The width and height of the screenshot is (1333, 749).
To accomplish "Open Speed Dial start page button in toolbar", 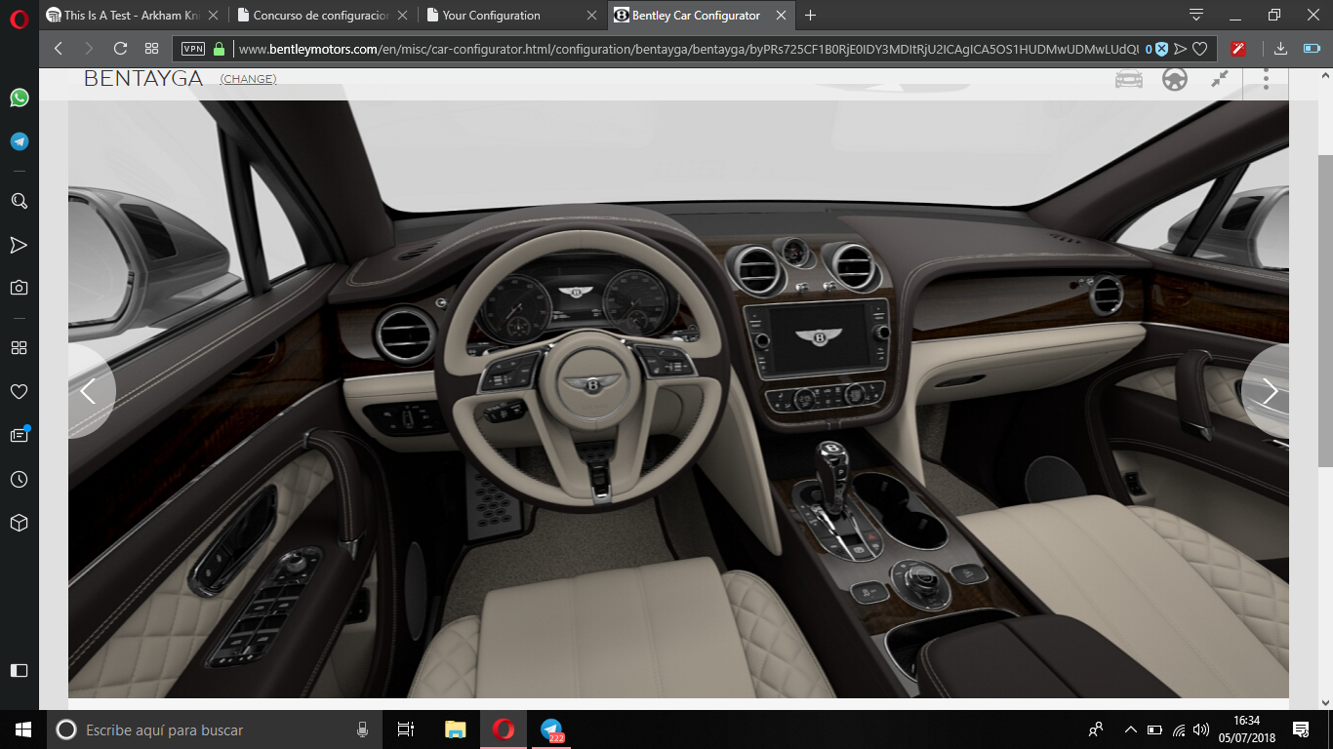I will point(151,48).
